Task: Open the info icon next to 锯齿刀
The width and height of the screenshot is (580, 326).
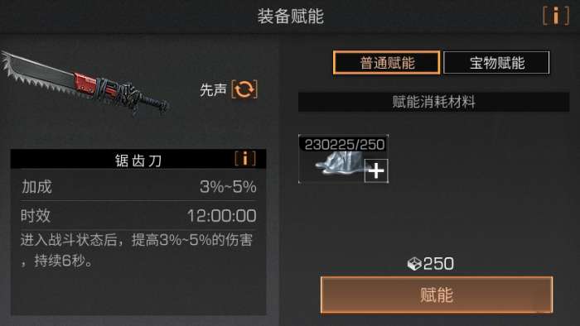Action: (245, 159)
